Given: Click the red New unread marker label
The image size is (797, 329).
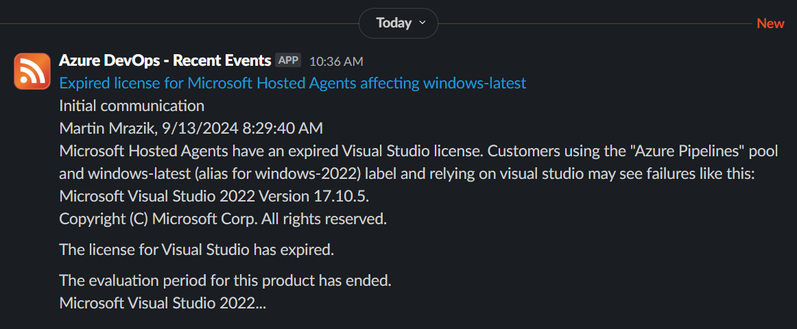Looking at the screenshot, I should 770,23.
